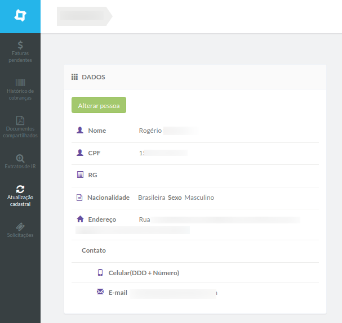The image size is (342, 323).
Task: Select the Faturas pendentes menu label
Action: click(x=20, y=57)
